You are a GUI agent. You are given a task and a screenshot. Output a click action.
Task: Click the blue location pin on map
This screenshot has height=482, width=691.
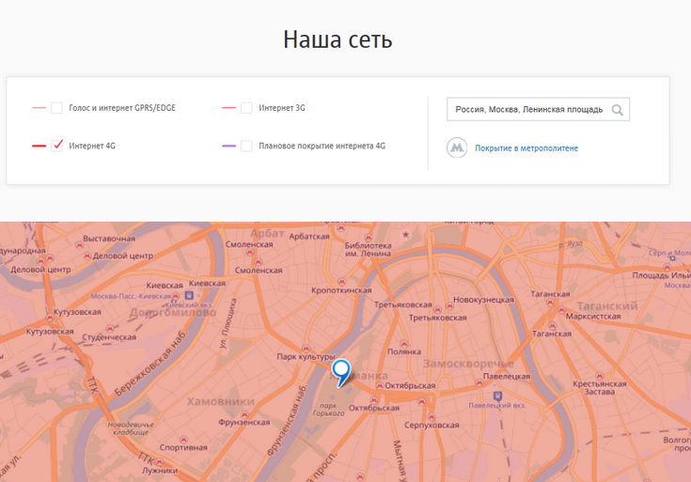point(341,372)
